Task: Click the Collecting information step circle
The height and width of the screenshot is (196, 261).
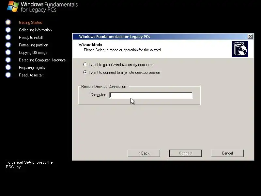Action: point(8,30)
